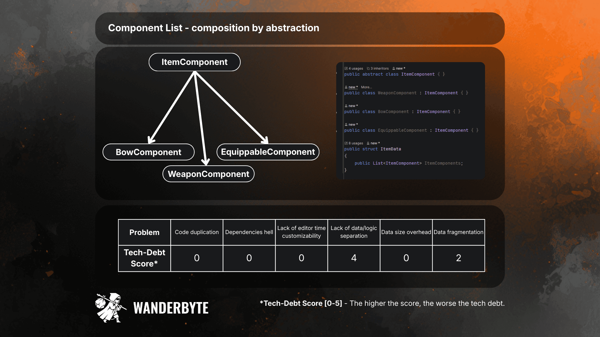Click the author icon above ItemComponent class
Image resolution: width=600 pixels, height=337 pixels.
point(394,68)
